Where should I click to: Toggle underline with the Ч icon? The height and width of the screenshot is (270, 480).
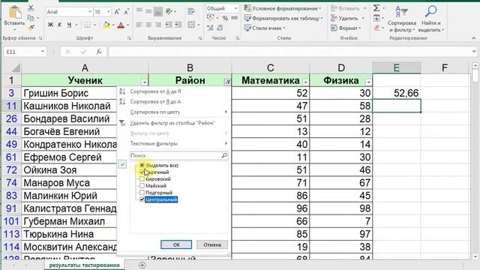pos(69,25)
